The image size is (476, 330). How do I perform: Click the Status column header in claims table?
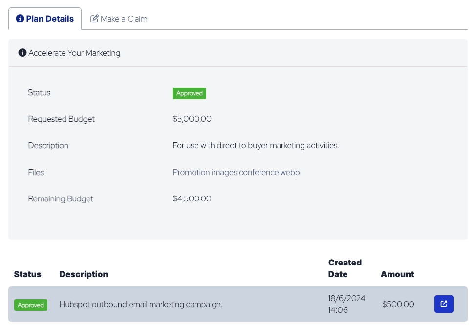[28, 274]
